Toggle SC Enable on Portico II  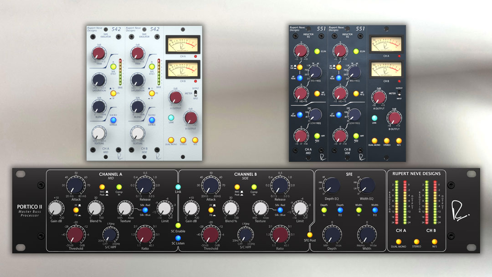point(178,225)
